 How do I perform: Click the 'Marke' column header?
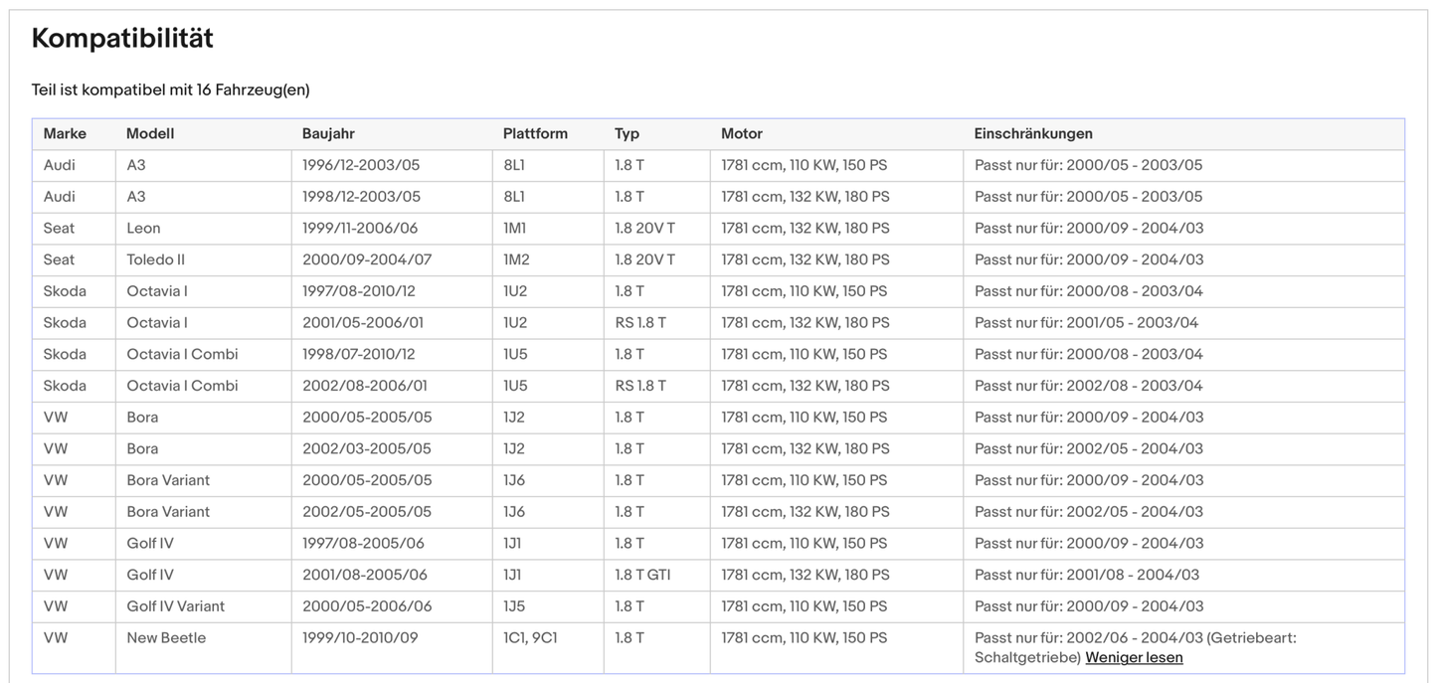click(x=65, y=133)
